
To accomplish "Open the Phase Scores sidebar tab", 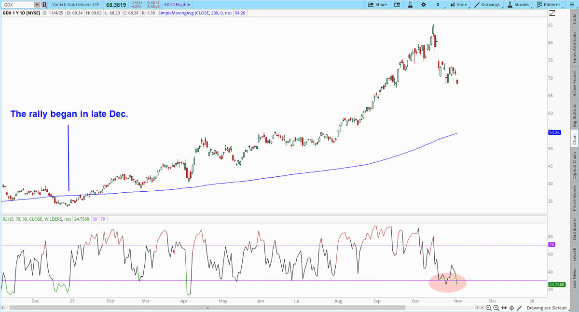I will point(574,198).
